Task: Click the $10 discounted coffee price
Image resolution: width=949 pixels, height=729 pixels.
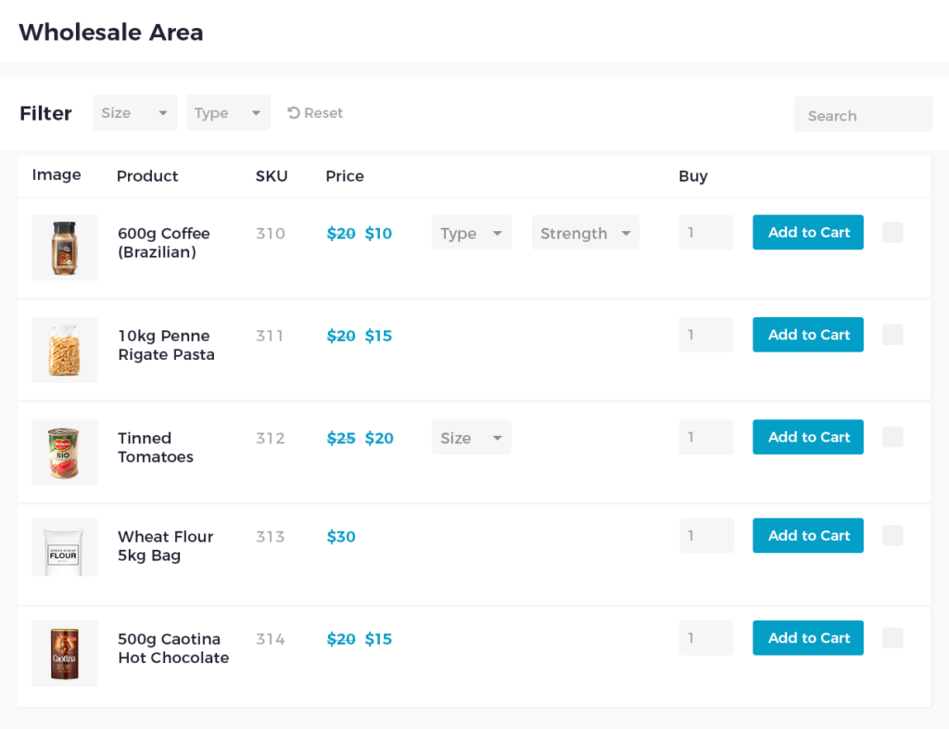Action: 378,233
